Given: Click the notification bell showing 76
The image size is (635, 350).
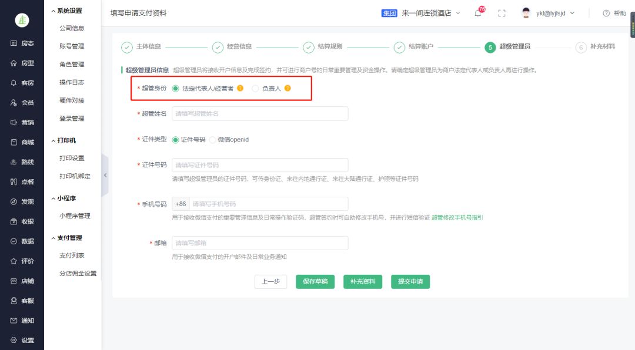Looking at the screenshot, I should 477,13.
